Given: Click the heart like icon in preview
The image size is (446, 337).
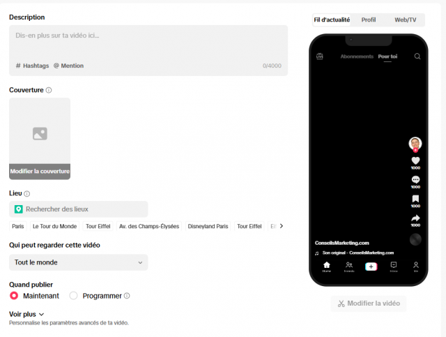Looking at the screenshot, I should pos(415,160).
